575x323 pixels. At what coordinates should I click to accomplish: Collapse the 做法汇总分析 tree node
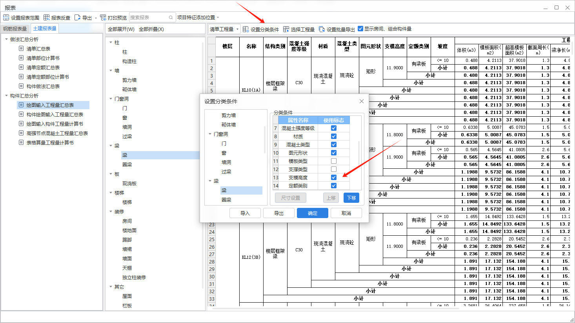(6, 39)
